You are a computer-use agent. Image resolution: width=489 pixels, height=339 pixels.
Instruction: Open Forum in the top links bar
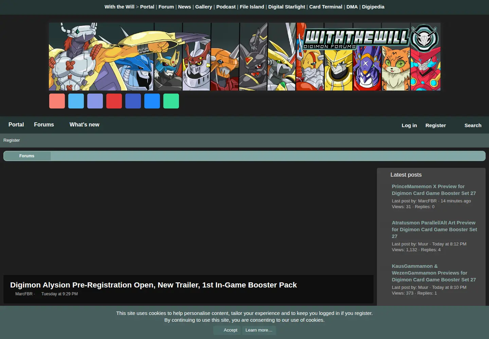click(x=166, y=7)
